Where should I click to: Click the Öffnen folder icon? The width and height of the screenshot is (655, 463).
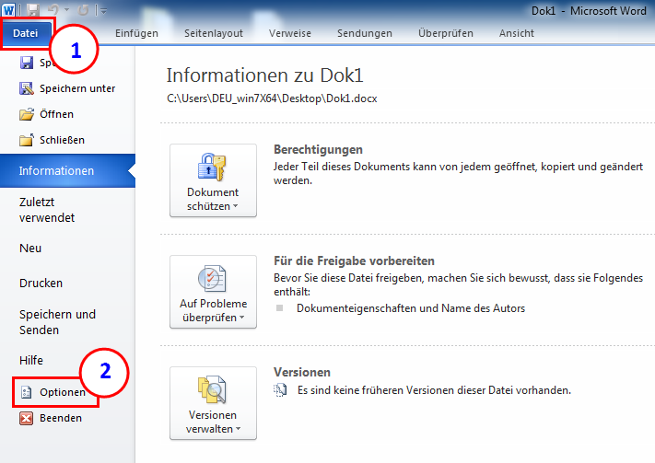click(x=27, y=114)
